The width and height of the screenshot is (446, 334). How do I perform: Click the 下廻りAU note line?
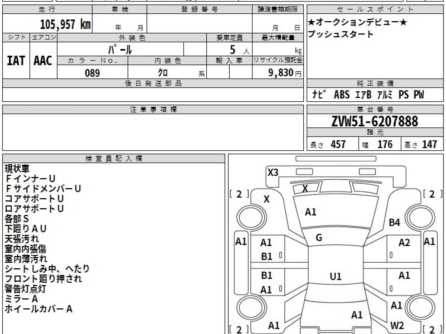coord(26,229)
